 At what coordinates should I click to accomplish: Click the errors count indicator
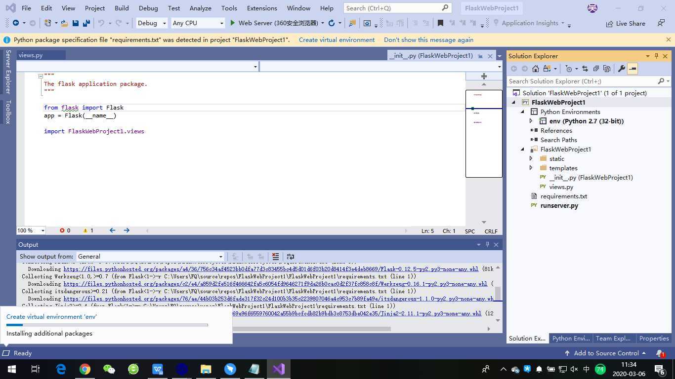point(65,230)
